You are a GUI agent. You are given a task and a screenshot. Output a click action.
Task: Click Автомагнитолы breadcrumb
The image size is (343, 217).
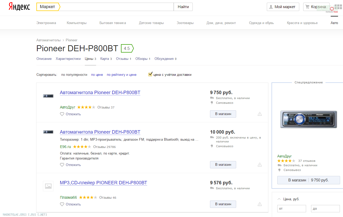[x=48, y=40]
